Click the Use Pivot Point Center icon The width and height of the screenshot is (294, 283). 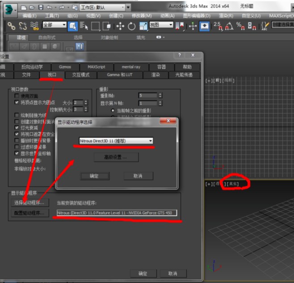point(180,26)
